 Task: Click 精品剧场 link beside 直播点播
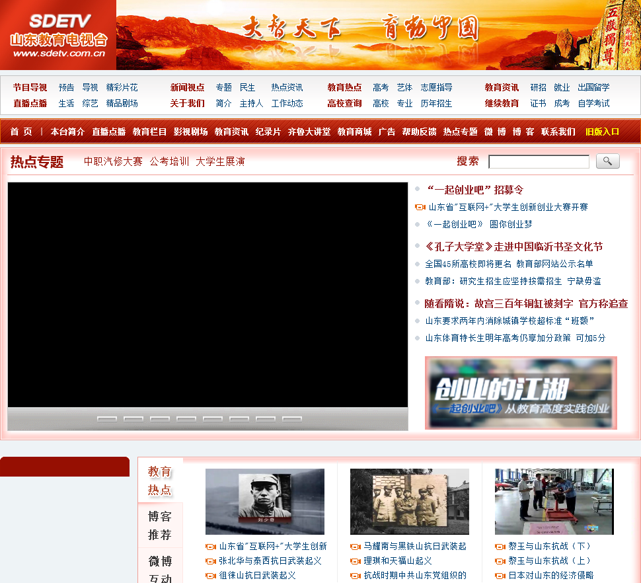(122, 103)
